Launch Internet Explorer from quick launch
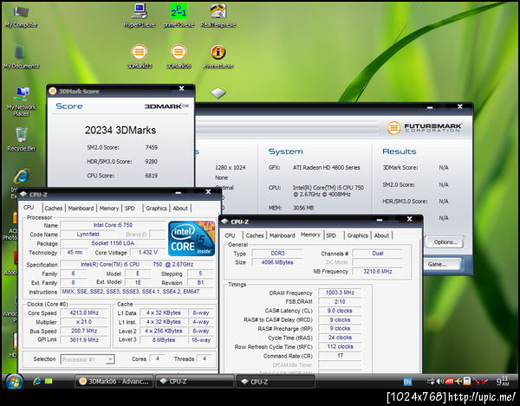 [x=36, y=382]
